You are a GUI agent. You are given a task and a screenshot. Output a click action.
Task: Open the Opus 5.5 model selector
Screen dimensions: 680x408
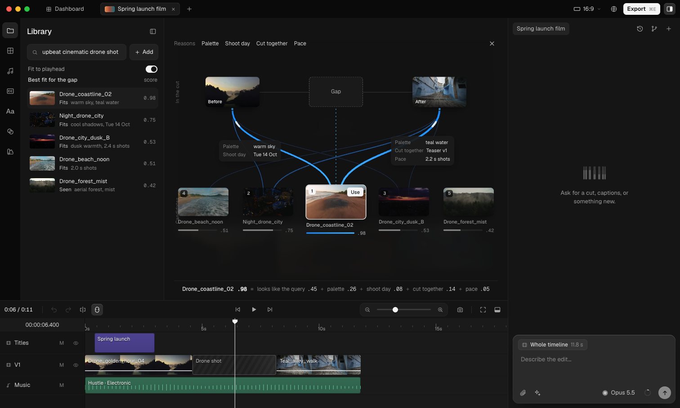pyautogui.click(x=619, y=393)
